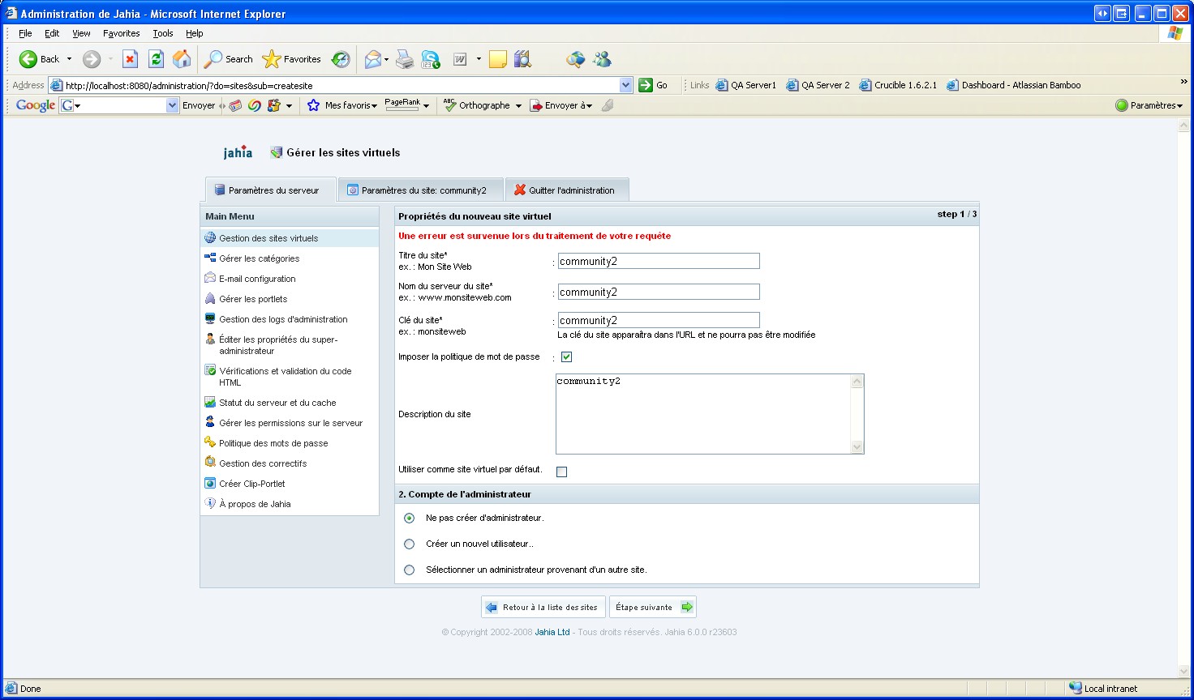Open E-mail configuration entry

pos(257,279)
